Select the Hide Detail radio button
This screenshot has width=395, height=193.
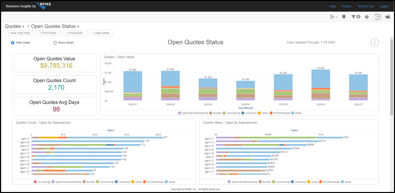(13, 43)
